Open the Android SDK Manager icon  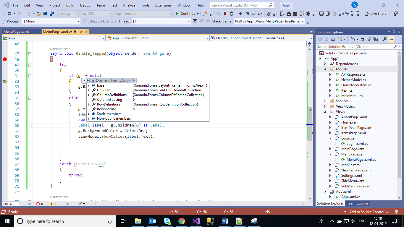pos(288,14)
